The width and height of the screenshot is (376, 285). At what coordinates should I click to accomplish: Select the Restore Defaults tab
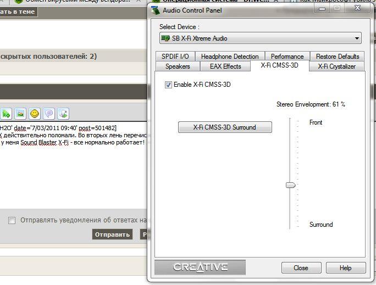338,57
